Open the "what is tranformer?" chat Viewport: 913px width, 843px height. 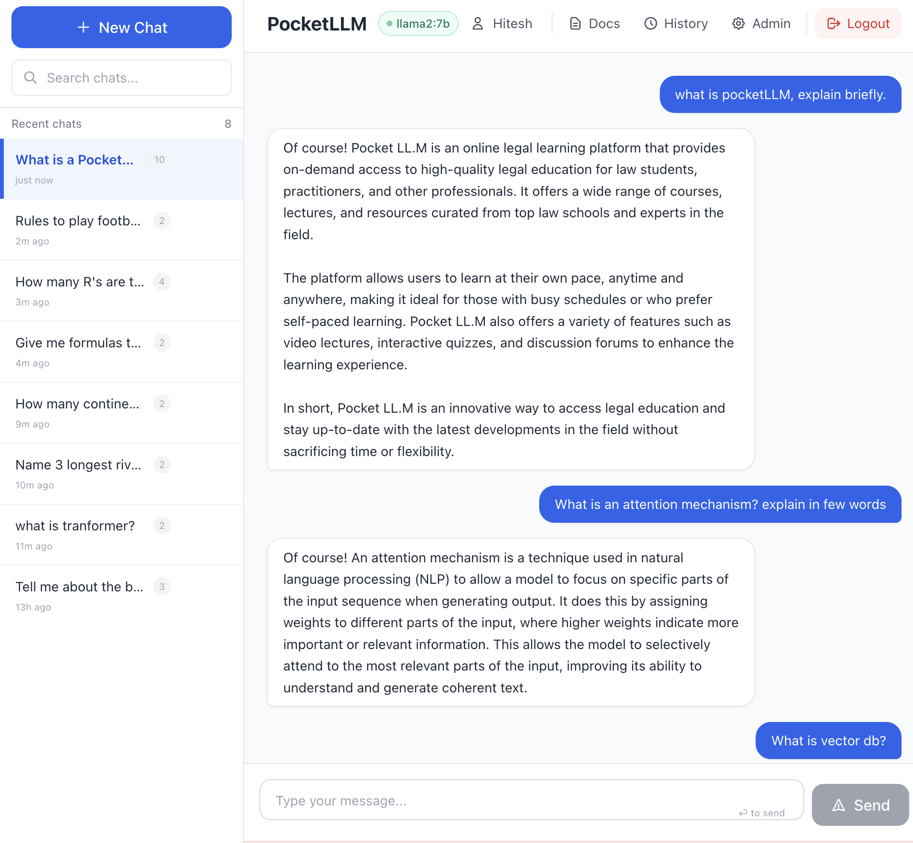pyautogui.click(x=75, y=526)
